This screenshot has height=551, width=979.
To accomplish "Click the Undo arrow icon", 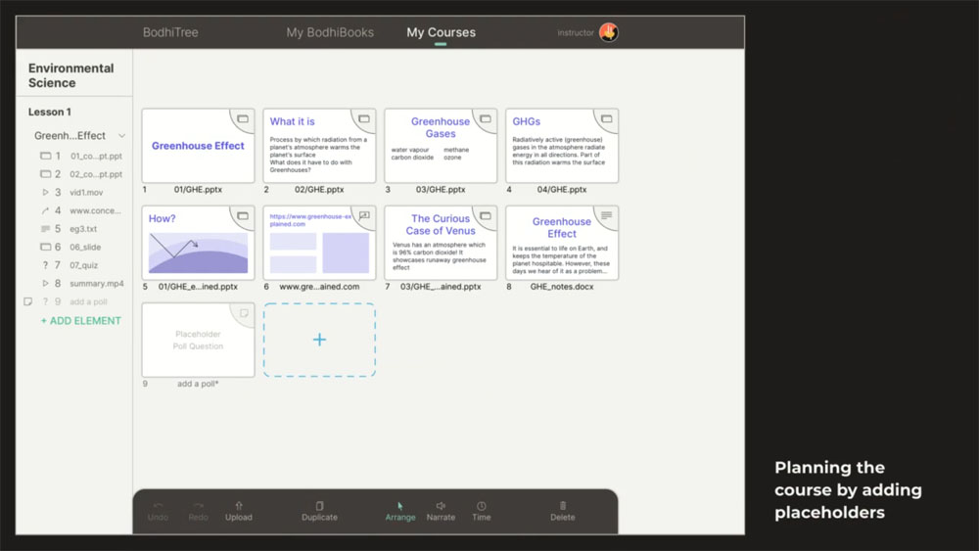I will coord(158,506).
